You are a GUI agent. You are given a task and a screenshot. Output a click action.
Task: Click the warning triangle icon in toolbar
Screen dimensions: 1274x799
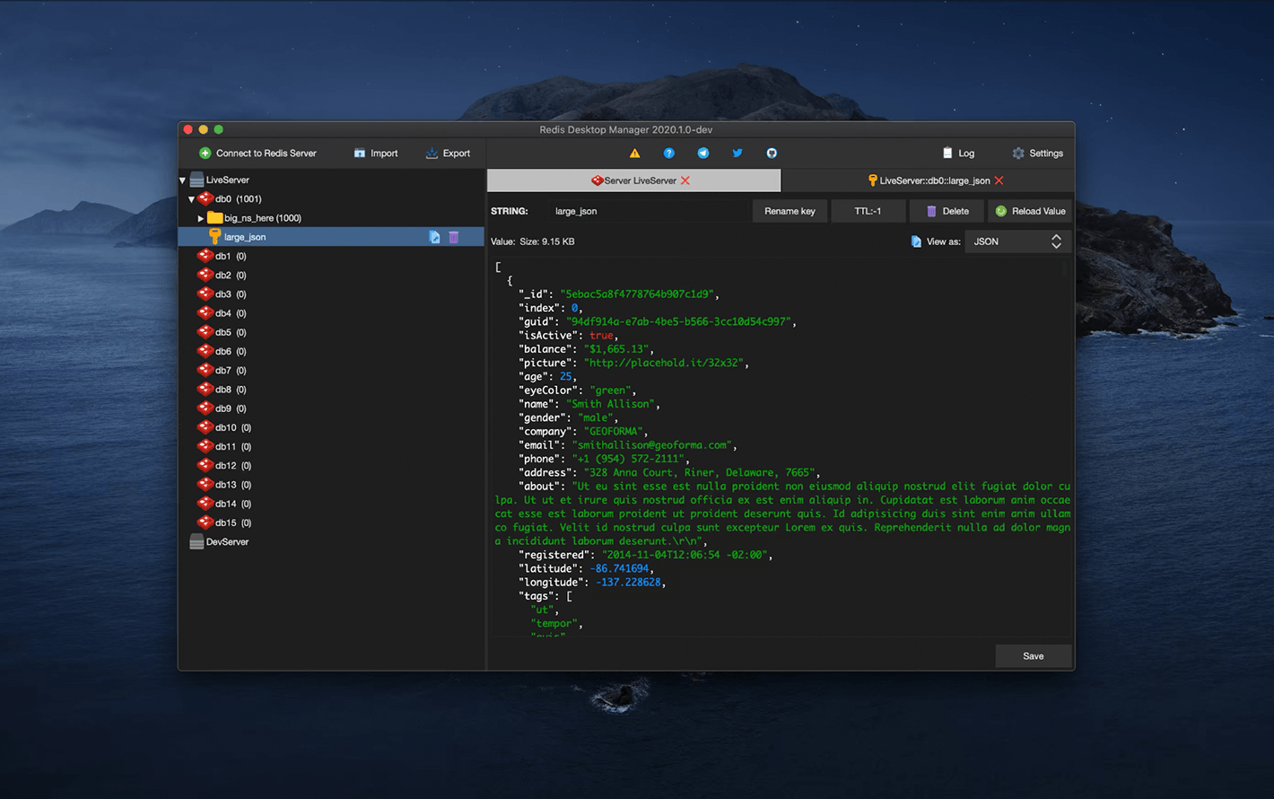(634, 154)
